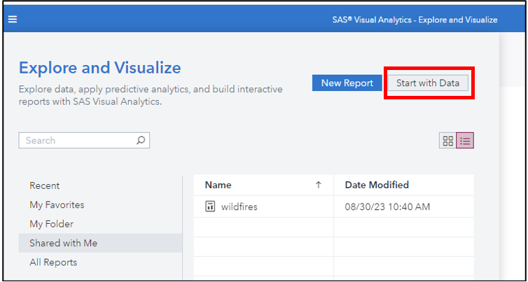Go to My Folder
The height and width of the screenshot is (282, 528).
pyautogui.click(x=51, y=224)
